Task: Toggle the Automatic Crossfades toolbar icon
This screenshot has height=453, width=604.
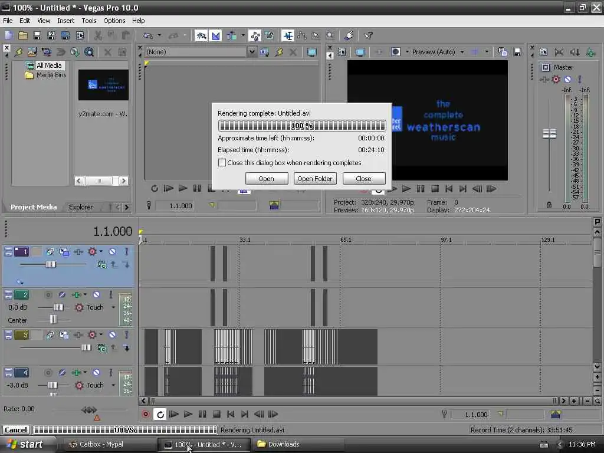Action: pos(216,36)
